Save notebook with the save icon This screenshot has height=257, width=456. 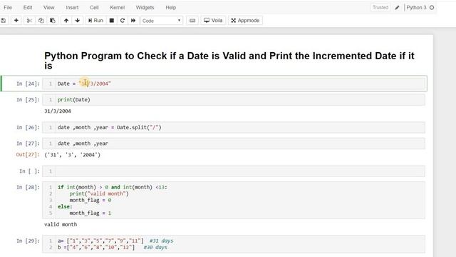point(4,21)
